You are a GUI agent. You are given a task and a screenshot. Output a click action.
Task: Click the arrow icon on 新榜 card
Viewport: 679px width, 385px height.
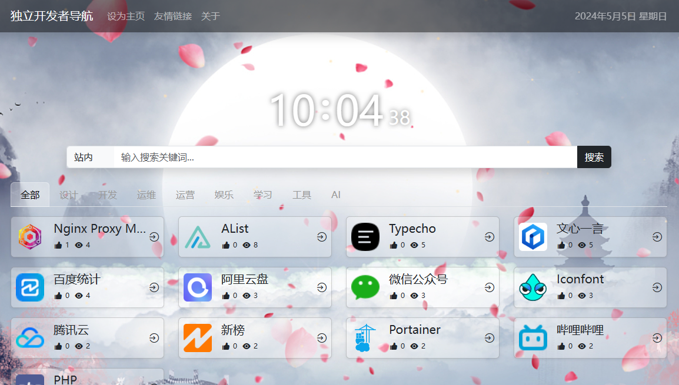(322, 338)
